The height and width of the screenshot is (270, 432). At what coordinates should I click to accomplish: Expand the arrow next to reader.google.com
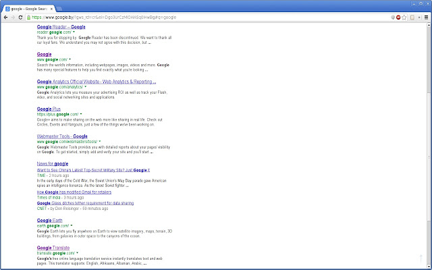pyautogui.click(x=74, y=32)
